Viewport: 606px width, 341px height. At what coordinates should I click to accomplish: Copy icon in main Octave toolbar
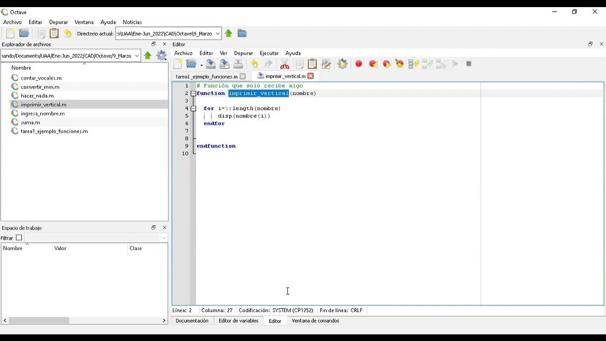[x=41, y=33]
